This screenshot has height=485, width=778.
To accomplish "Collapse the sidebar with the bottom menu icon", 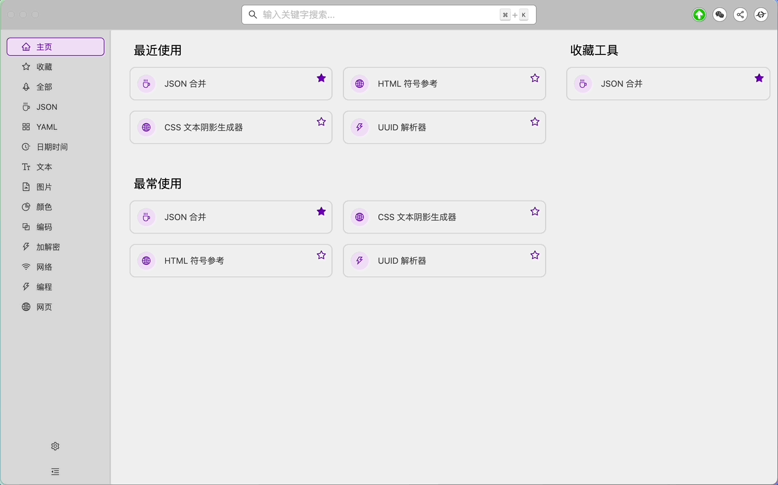I will (55, 472).
